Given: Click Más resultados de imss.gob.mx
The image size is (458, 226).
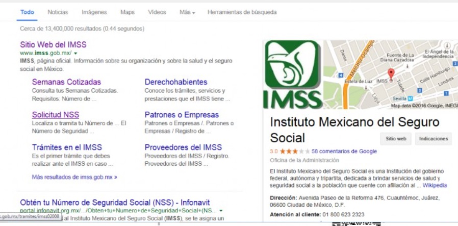Looking at the screenshot, I should pos(74,177).
